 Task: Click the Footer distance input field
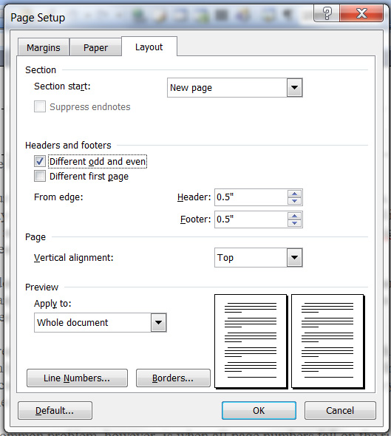(x=251, y=219)
